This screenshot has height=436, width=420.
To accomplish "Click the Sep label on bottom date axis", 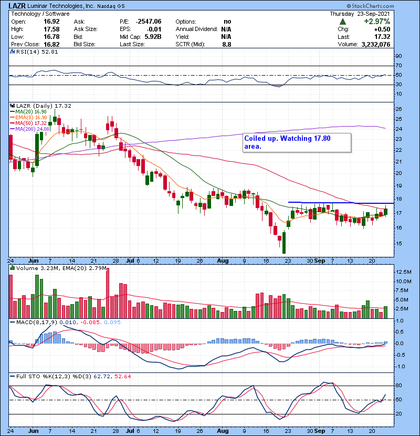I will pos(320,431).
